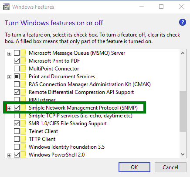The image size is (190, 177).
Task: Click the blue help question mark icon
Action: (183, 22)
